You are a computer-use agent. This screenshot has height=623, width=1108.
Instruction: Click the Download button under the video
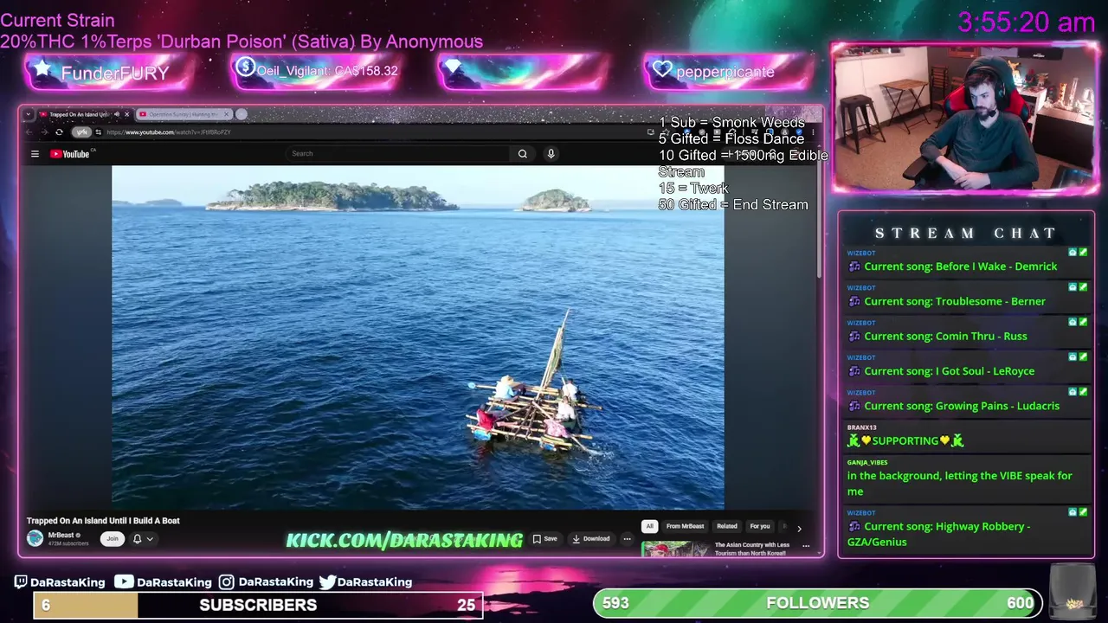(591, 538)
